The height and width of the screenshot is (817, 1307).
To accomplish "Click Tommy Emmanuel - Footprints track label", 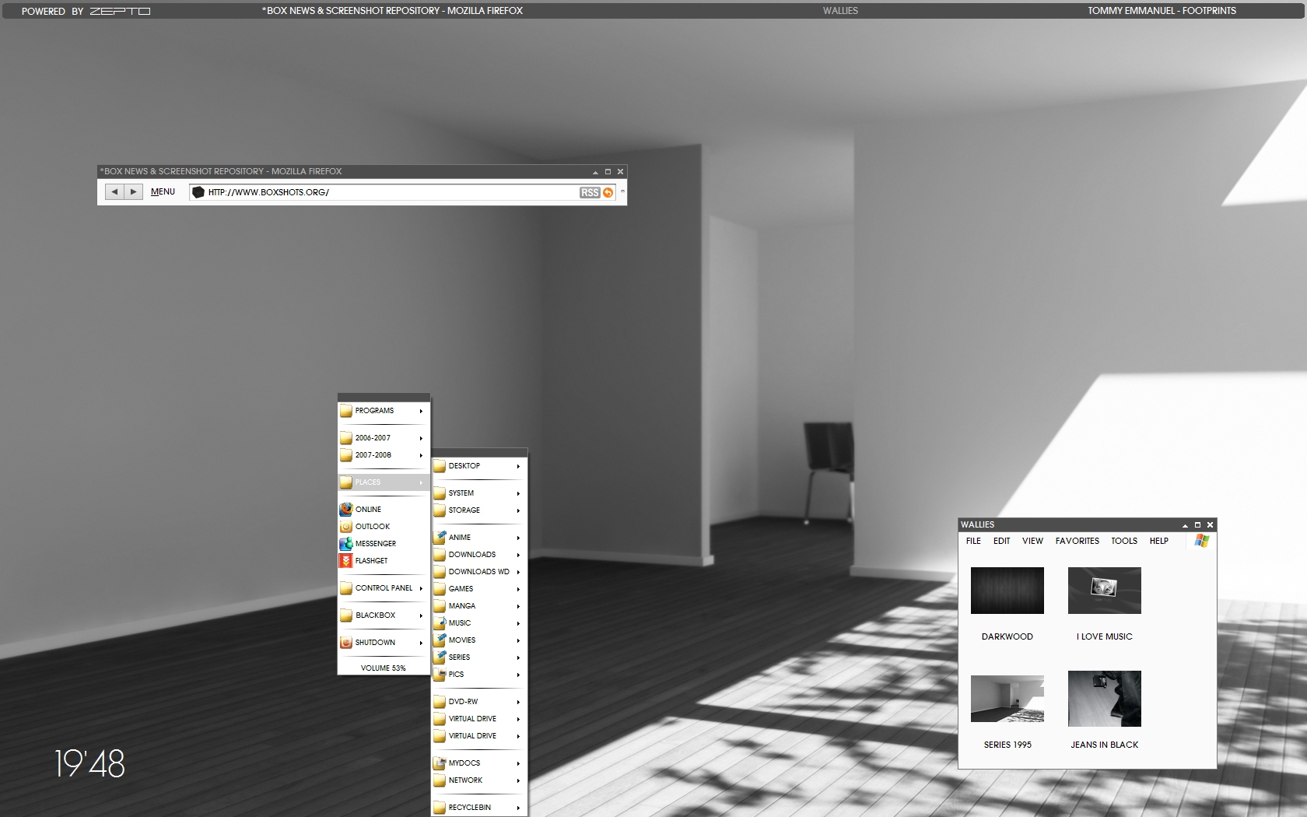I will pos(1162,11).
